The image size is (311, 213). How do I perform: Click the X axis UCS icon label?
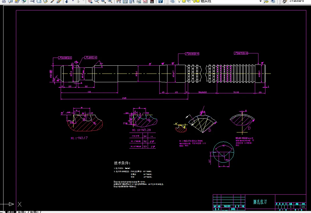tap(19, 204)
